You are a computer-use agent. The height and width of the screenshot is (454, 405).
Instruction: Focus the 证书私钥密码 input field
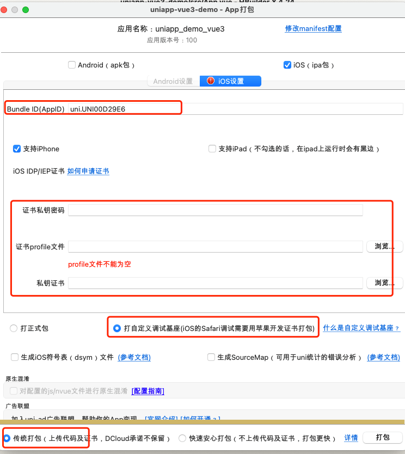(215, 210)
